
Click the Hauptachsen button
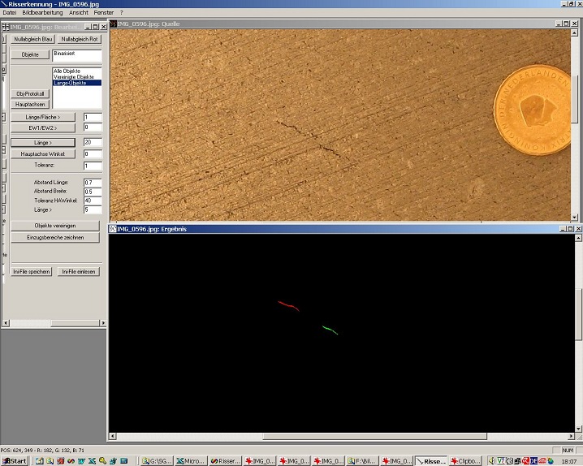click(x=30, y=105)
